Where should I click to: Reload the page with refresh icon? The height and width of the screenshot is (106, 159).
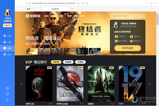(x=27, y=3)
